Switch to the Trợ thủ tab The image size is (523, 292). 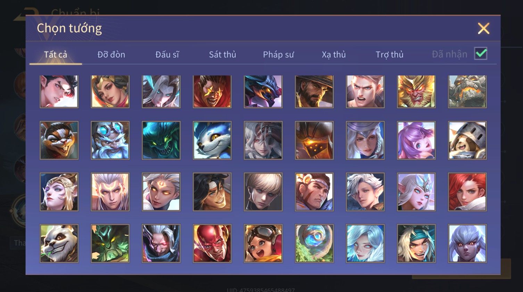click(390, 55)
